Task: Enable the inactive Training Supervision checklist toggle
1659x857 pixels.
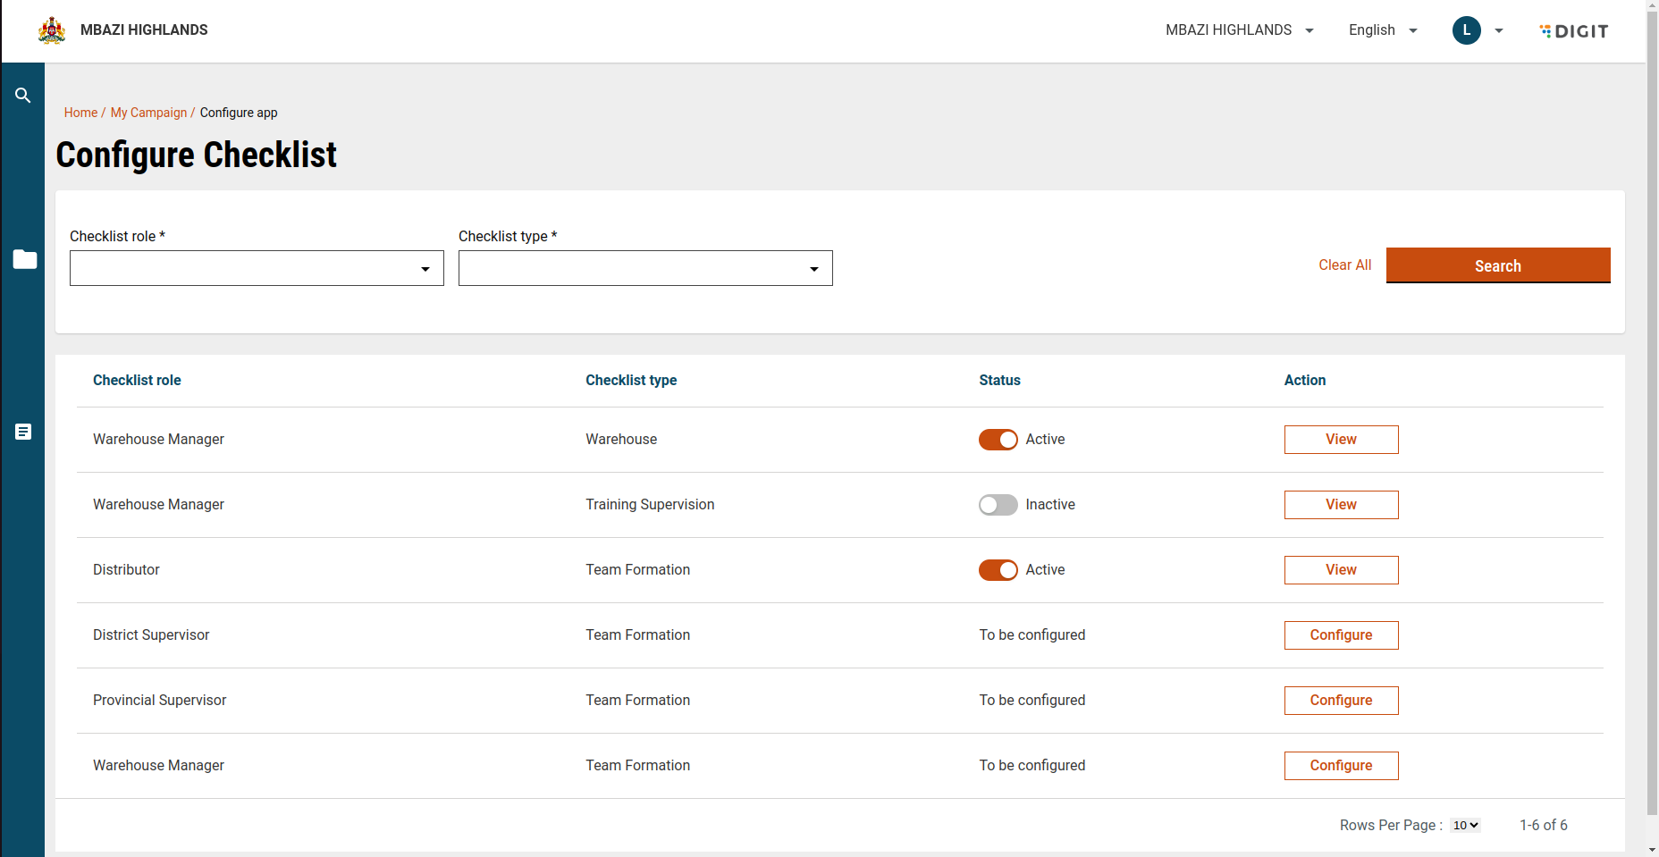Action: click(998, 505)
